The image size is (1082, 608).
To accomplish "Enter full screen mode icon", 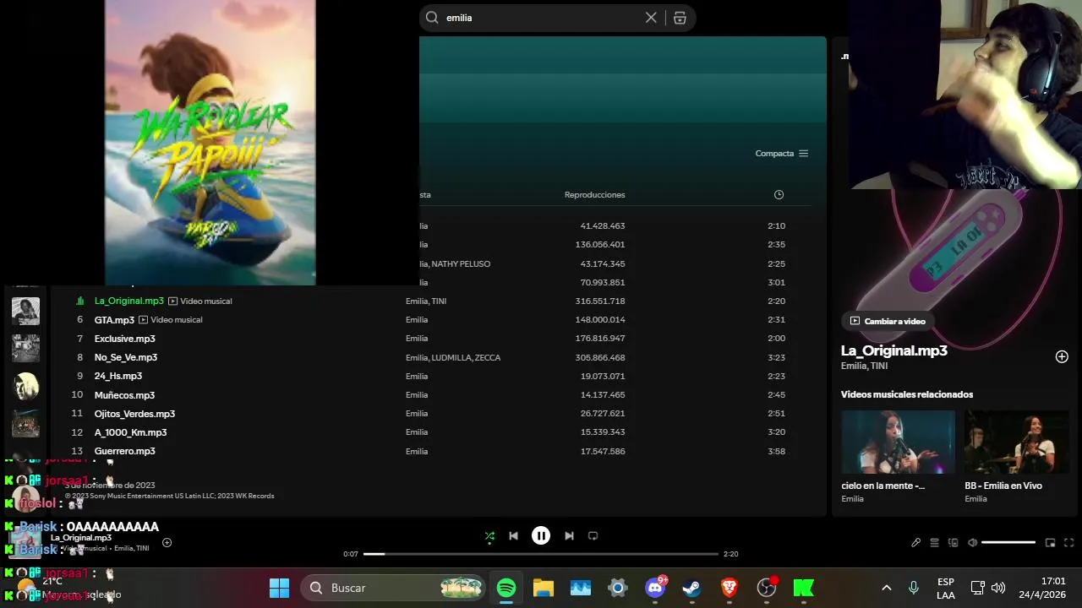I will click(x=1068, y=542).
